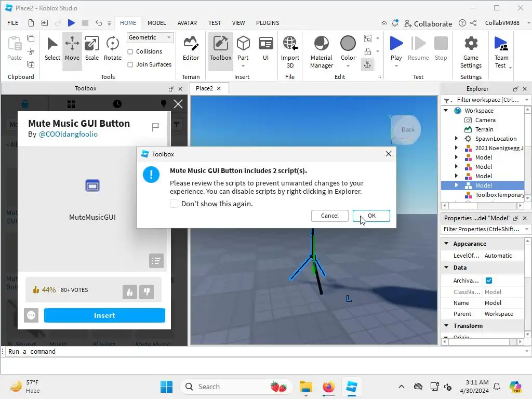
Task: Open Import 3D
Action: [x=290, y=51]
